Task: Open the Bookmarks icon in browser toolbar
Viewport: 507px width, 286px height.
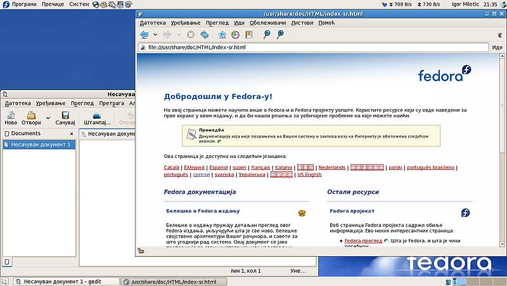Action: [x=249, y=35]
